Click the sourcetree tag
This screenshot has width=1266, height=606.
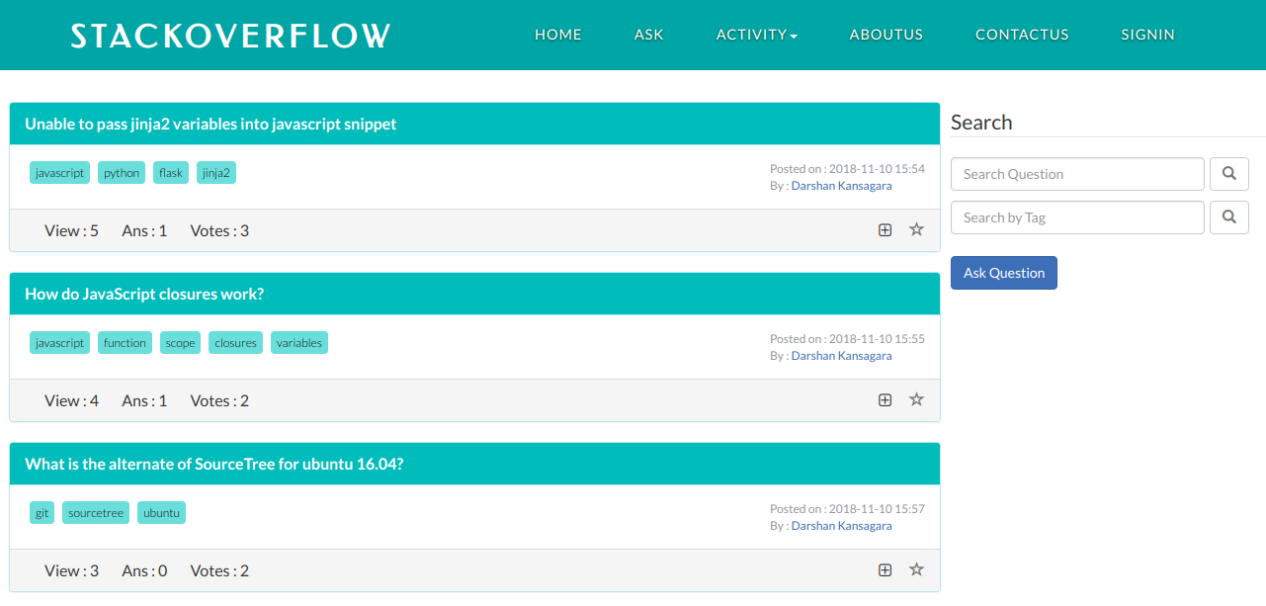(96, 513)
